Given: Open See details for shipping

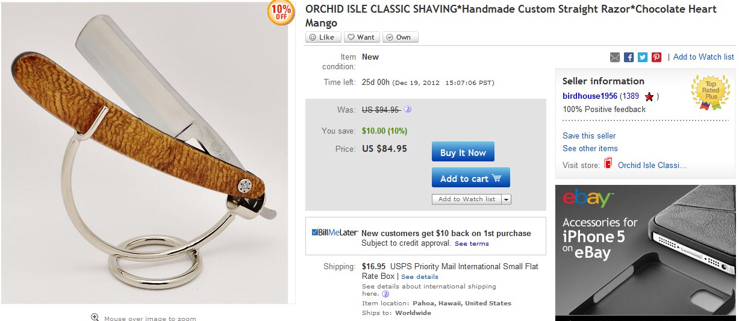Looking at the screenshot, I should click(420, 277).
